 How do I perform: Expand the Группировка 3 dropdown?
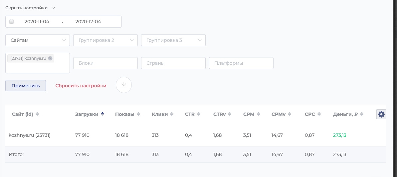(x=173, y=40)
